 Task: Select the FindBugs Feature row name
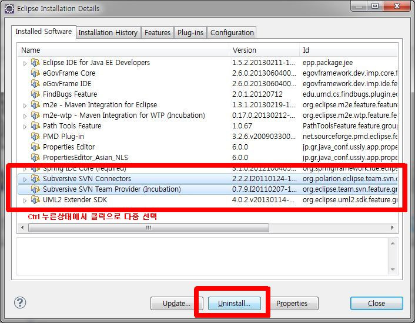[70, 94]
